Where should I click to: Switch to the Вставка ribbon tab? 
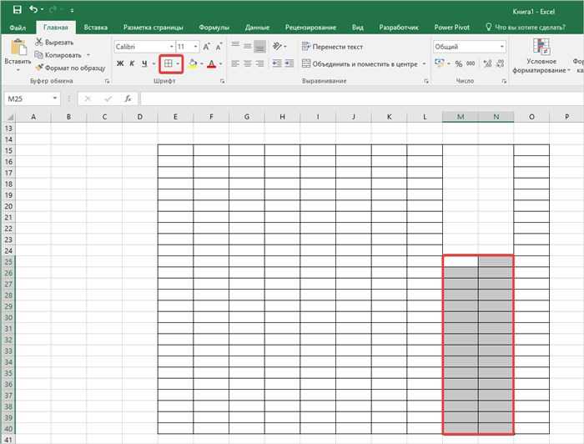(96, 28)
